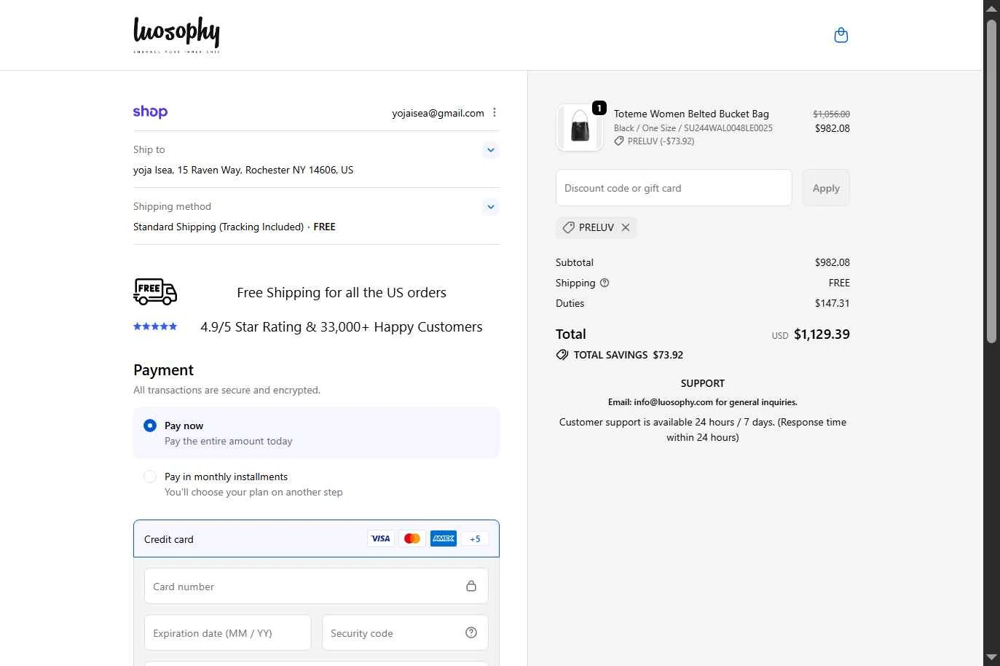Image resolution: width=1000 pixels, height=666 pixels.
Task: Click the Amex card icon
Action: pyautogui.click(x=444, y=538)
